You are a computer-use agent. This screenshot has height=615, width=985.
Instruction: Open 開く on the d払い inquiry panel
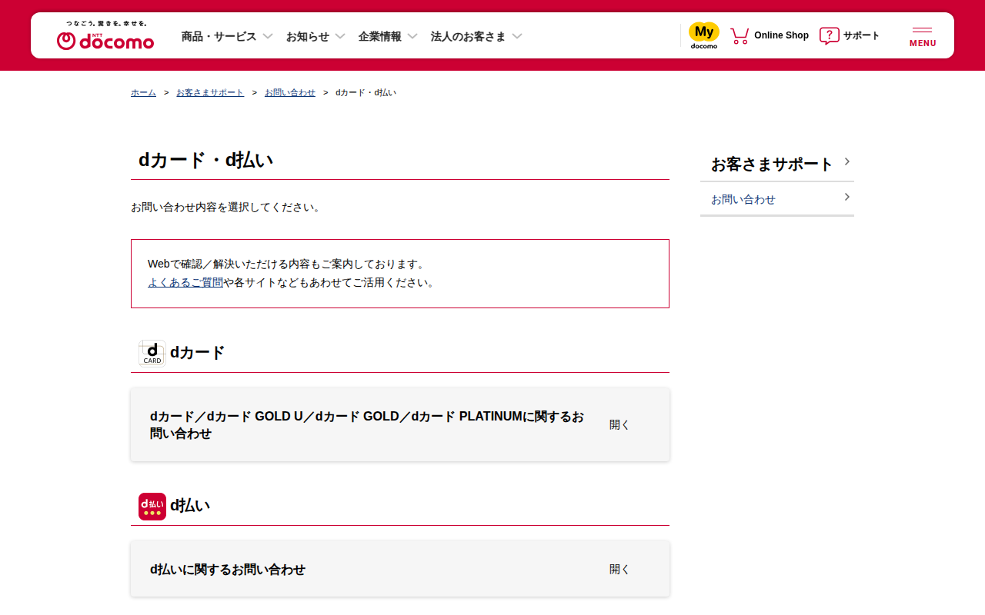(x=619, y=569)
